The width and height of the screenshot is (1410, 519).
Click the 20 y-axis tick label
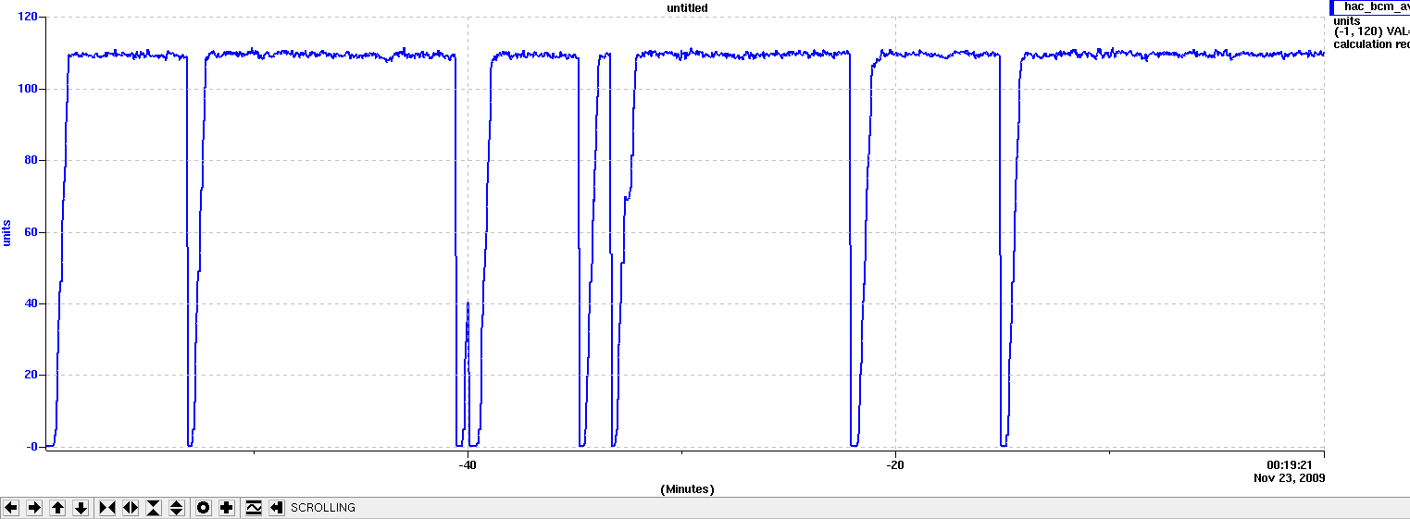(x=31, y=375)
